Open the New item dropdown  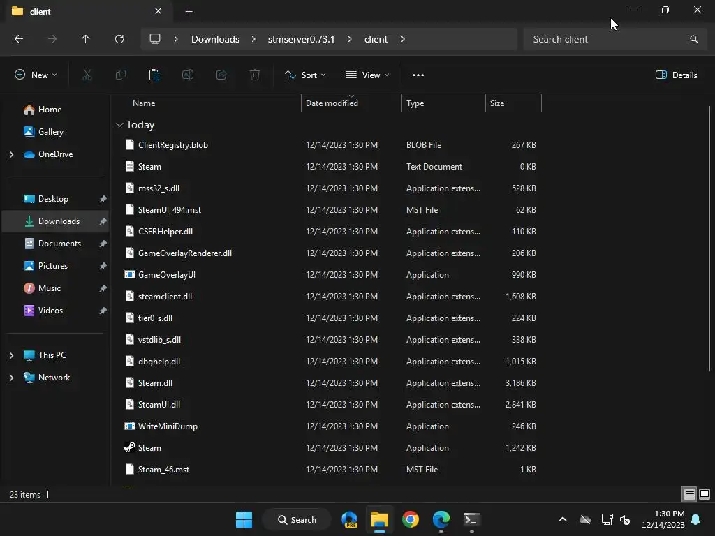(x=36, y=75)
